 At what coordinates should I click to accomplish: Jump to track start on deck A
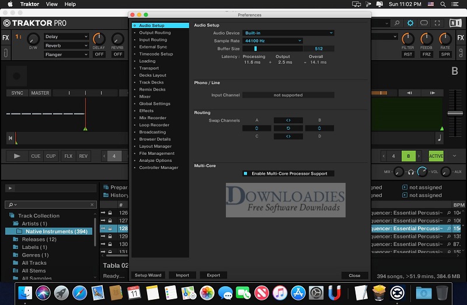pos(11,138)
